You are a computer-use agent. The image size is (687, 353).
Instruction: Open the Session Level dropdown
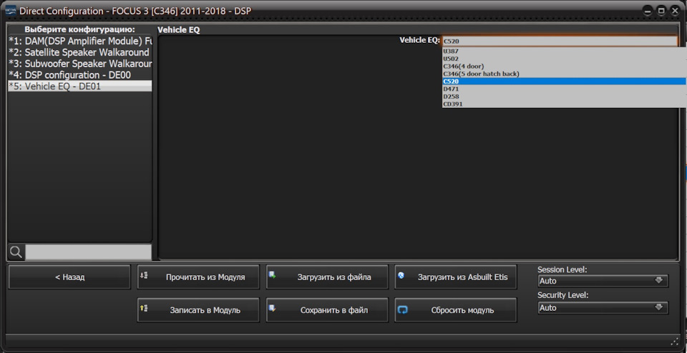point(603,281)
